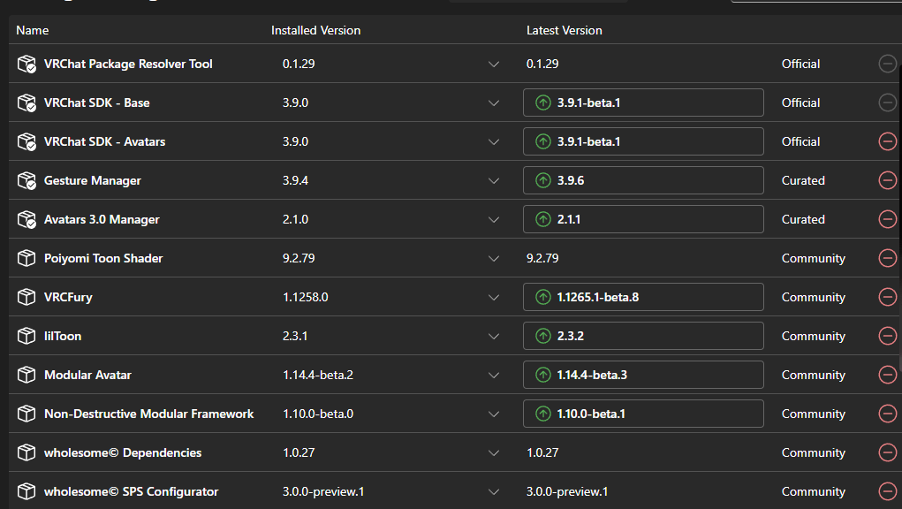Open version dropdown for VRCFury
This screenshot has width=902, height=509.
[x=494, y=297]
